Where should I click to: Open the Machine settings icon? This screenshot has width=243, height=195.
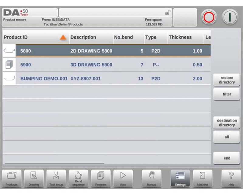click(202, 179)
